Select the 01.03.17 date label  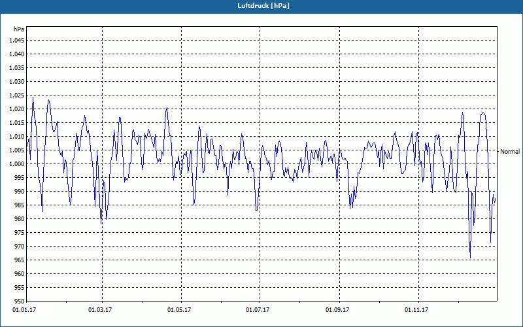tap(100, 310)
